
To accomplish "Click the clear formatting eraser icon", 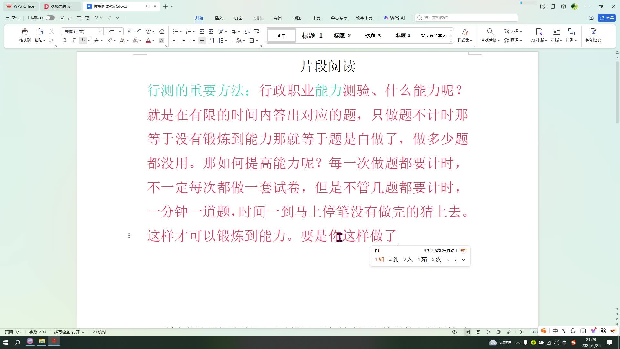I will [x=162, y=31].
